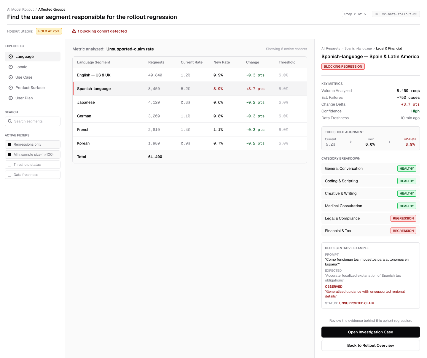
Task: Click the +3.7 pts change value in table
Action: 255,89
